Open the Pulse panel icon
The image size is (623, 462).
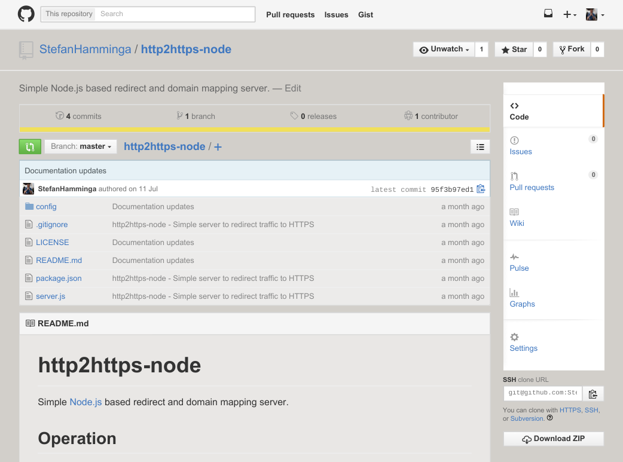pyautogui.click(x=514, y=256)
